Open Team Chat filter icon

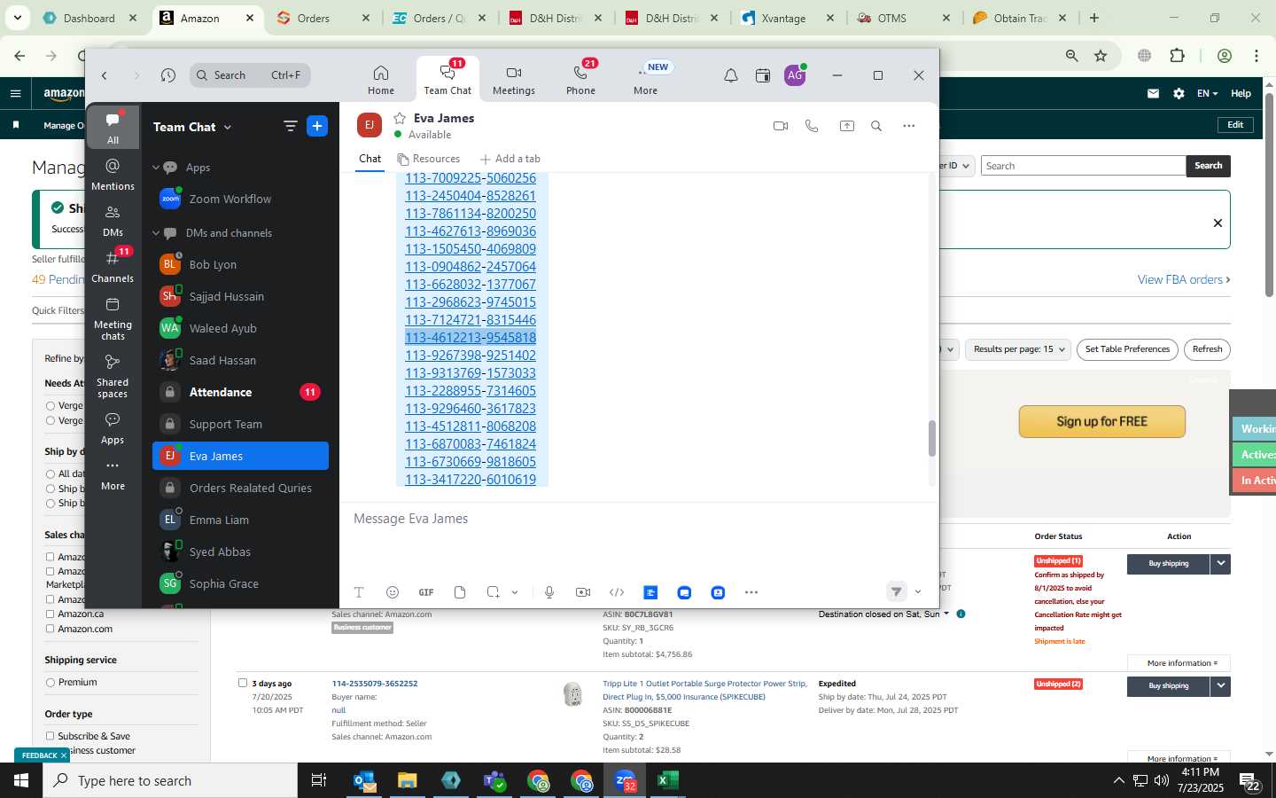click(290, 126)
